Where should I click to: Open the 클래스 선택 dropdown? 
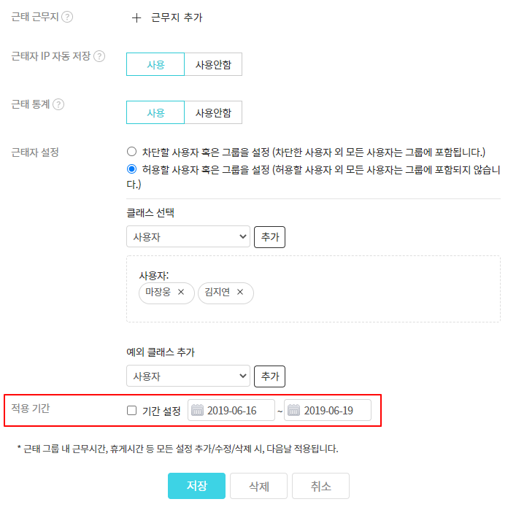pyautogui.click(x=188, y=237)
